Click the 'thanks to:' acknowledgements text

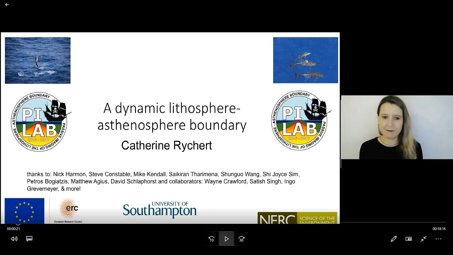[163, 181]
